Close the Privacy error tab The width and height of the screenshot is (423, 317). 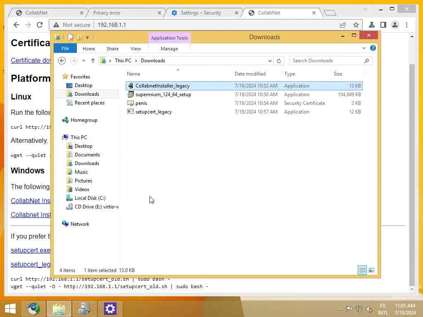coord(159,13)
